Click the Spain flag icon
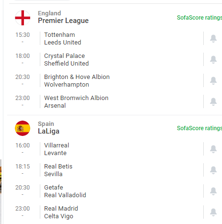 (x=23, y=128)
